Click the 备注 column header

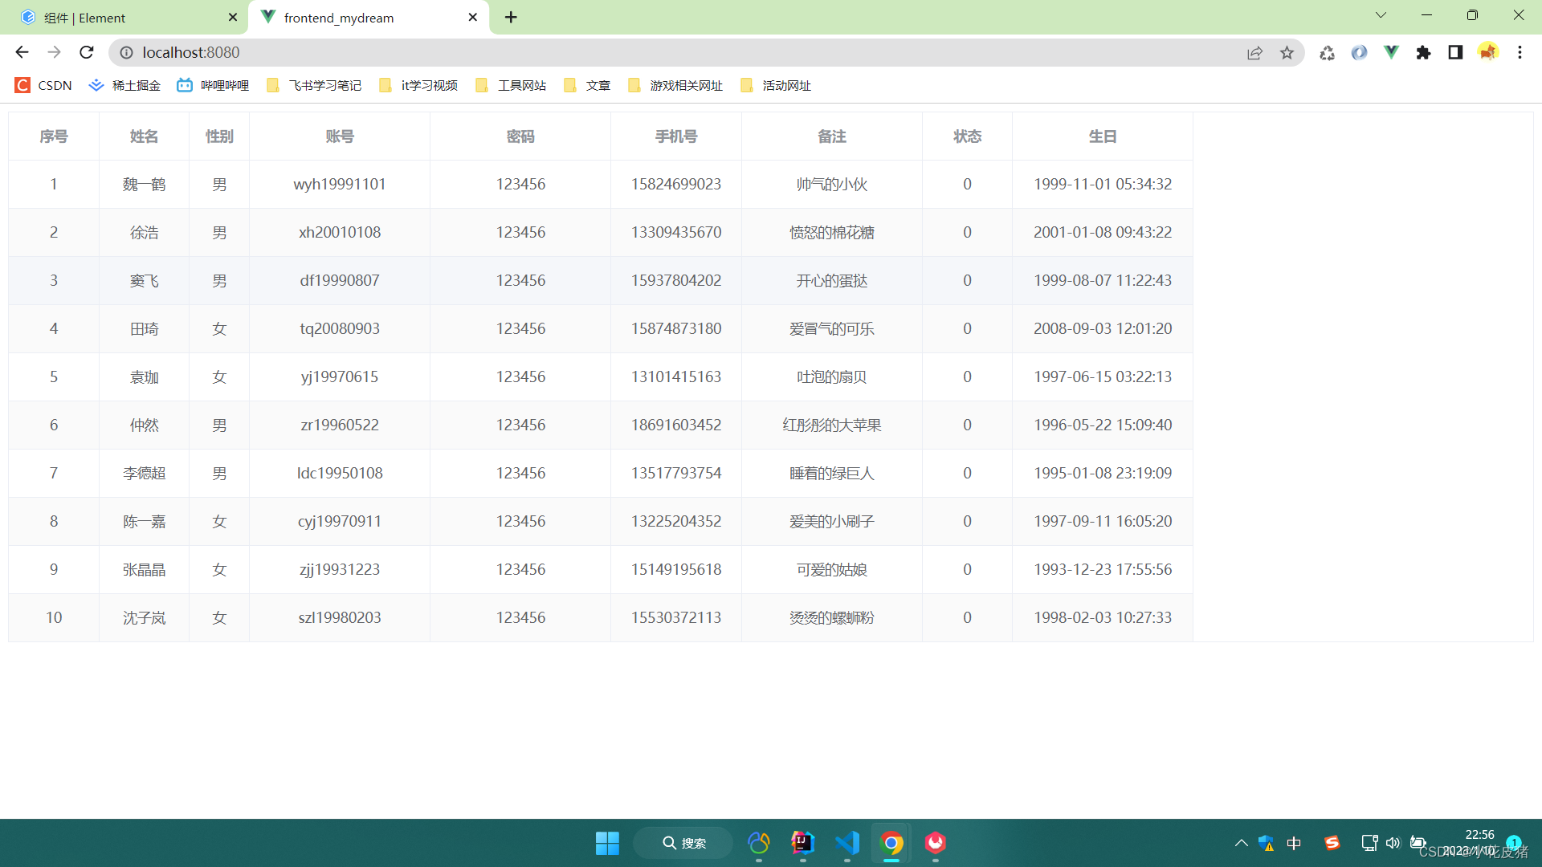pyautogui.click(x=832, y=136)
